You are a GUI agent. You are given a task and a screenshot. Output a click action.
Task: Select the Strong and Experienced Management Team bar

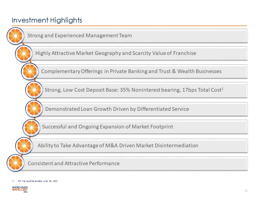pyautogui.click(x=137, y=36)
